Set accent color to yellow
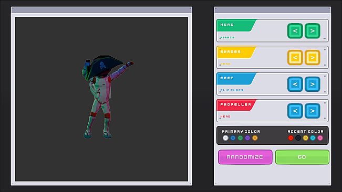Viewport: 342px width, 192px height. [306, 138]
